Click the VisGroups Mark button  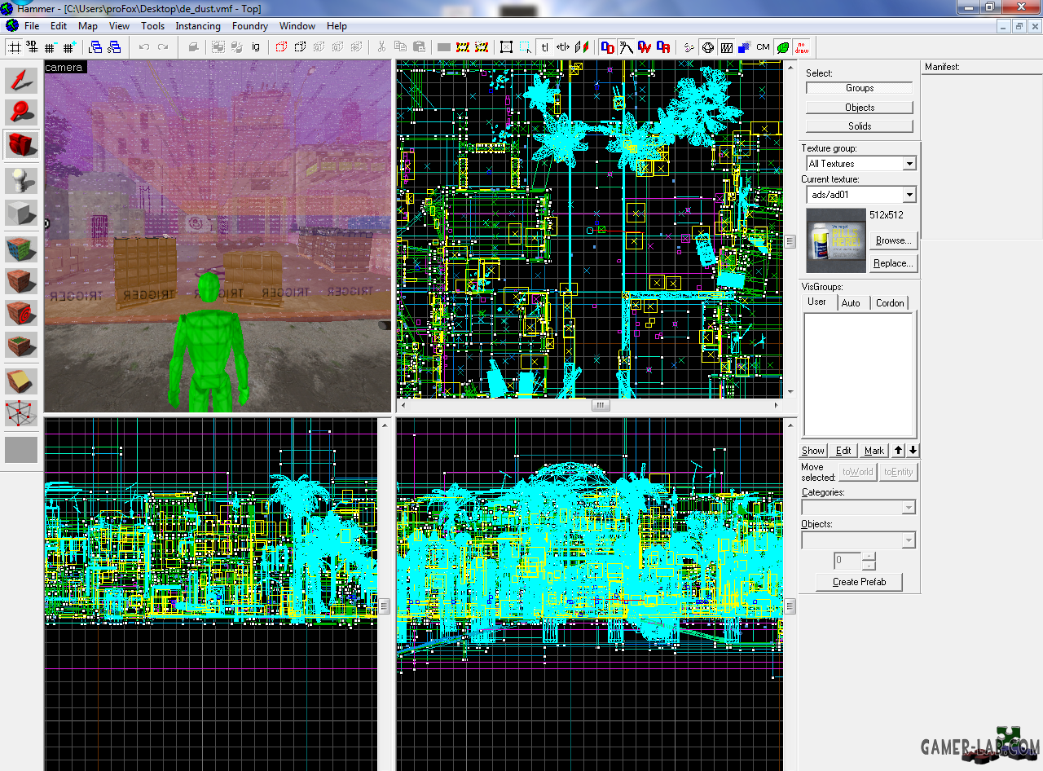(874, 451)
